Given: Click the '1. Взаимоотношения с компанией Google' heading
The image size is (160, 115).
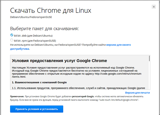Looking at the screenshot, I should [39, 82].
